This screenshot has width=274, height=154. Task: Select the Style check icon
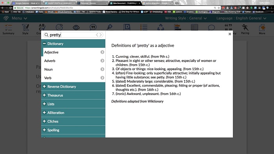click(25, 29)
